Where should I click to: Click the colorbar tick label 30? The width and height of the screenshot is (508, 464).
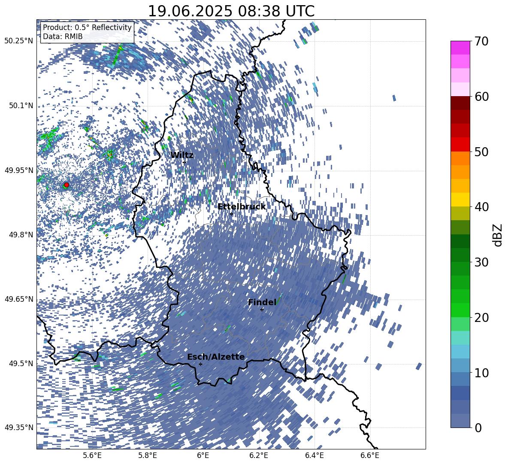[x=481, y=262]
